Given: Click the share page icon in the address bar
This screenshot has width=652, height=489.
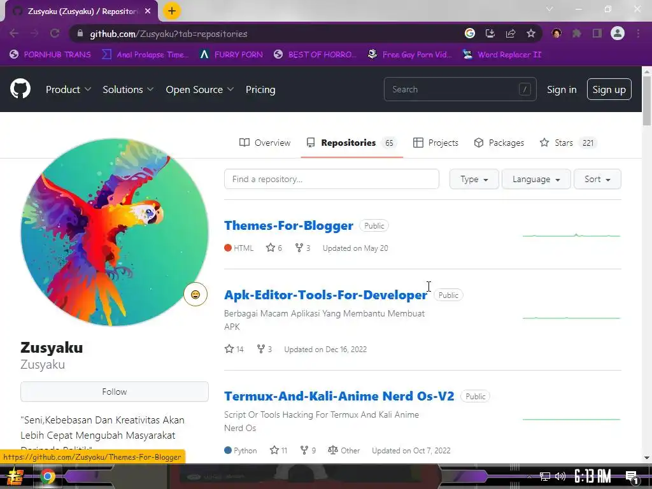Looking at the screenshot, I should pos(511,34).
